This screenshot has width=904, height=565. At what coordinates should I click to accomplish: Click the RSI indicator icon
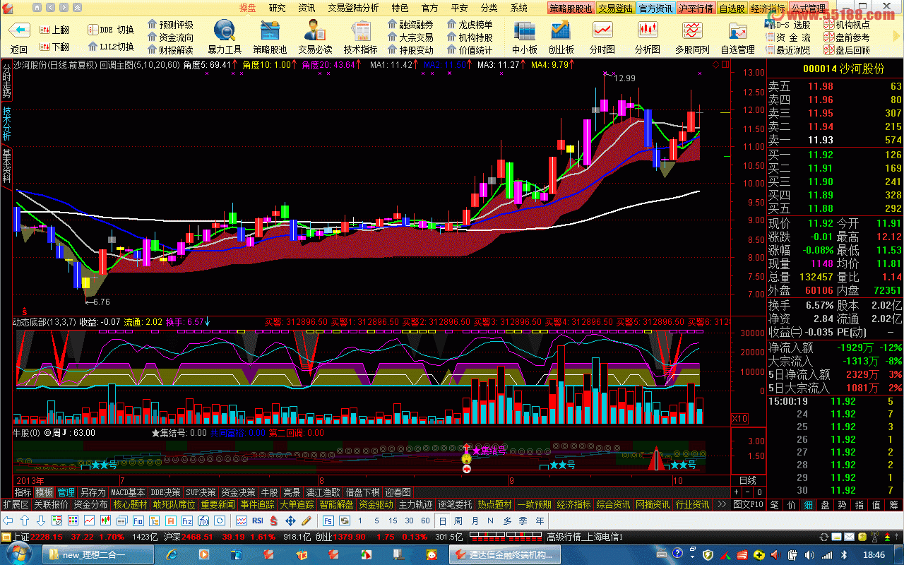click(258, 521)
